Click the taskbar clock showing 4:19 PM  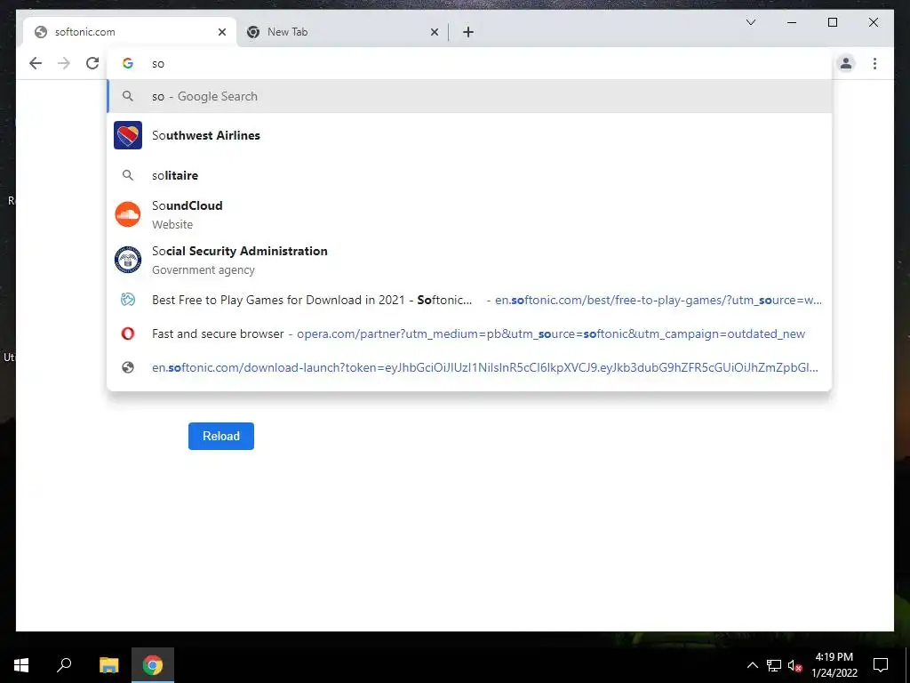pos(834,657)
